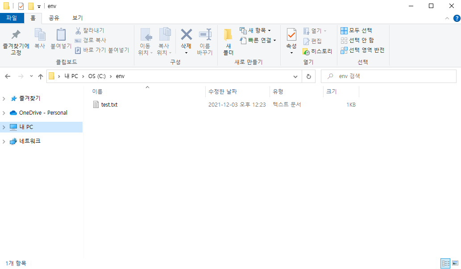Collapse the ribbon with the chevron
The width and height of the screenshot is (461, 269).
pyautogui.click(x=447, y=18)
